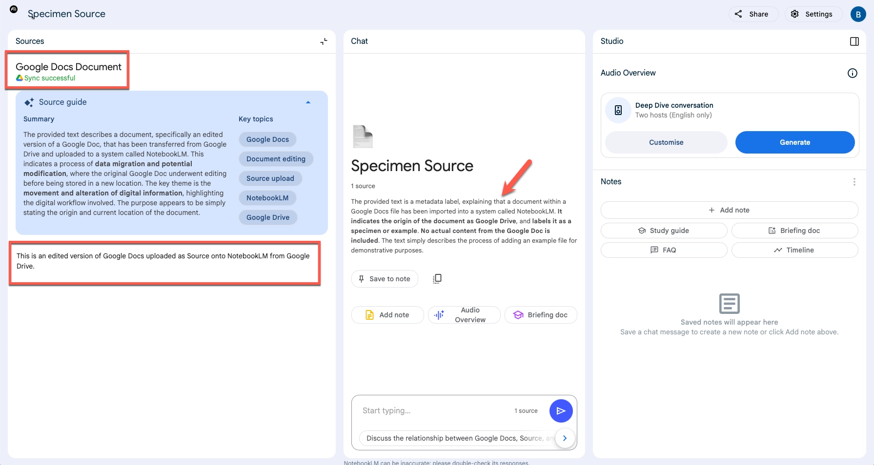This screenshot has width=874, height=465.
Task: Click the notebook document emoji icon in Chat
Action: tap(363, 136)
